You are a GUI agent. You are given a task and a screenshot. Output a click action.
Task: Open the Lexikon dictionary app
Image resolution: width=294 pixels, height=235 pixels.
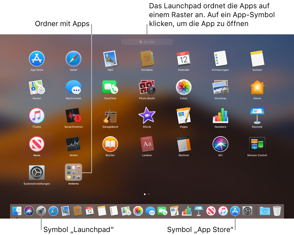[147, 144]
